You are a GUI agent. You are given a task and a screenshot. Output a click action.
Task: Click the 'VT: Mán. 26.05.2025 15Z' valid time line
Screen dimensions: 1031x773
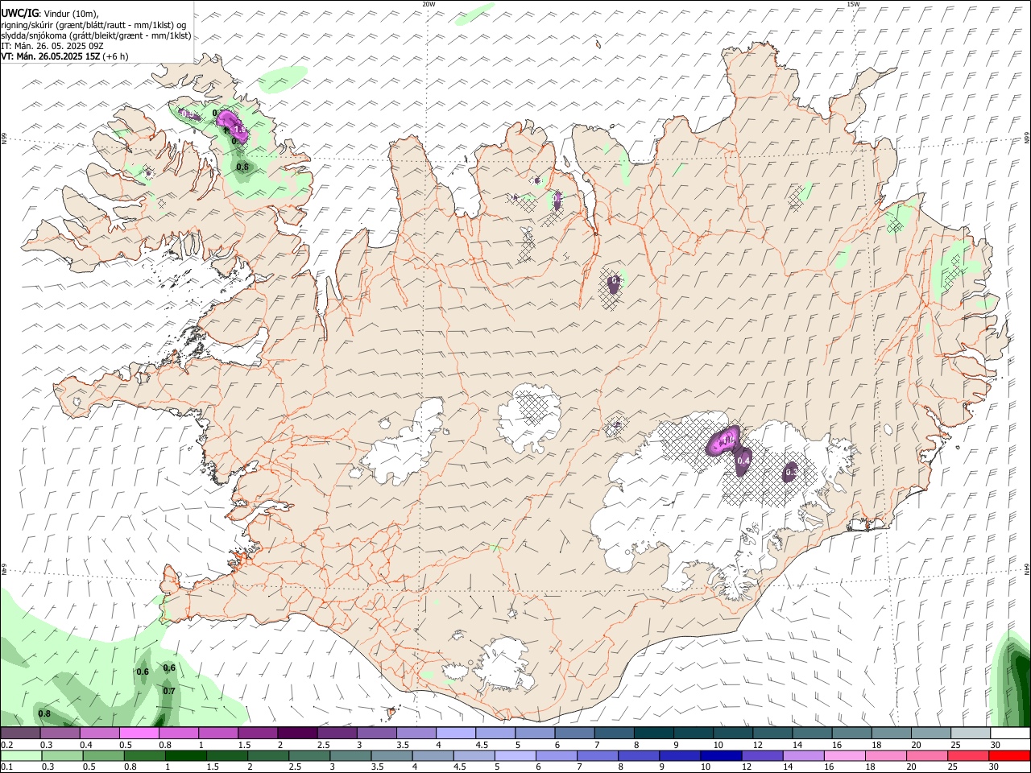coord(50,56)
